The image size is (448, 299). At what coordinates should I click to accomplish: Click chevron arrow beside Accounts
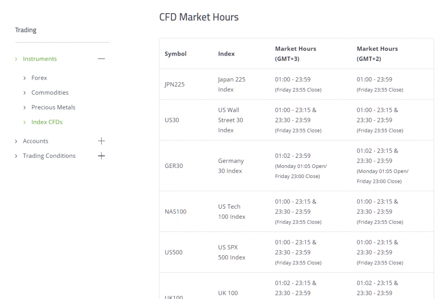click(16, 141)
